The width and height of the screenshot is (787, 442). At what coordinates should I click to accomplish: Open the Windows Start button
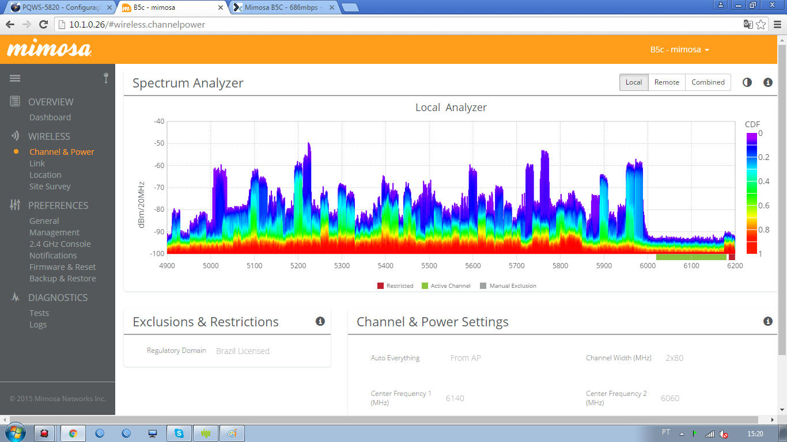(x=14, y=433)
